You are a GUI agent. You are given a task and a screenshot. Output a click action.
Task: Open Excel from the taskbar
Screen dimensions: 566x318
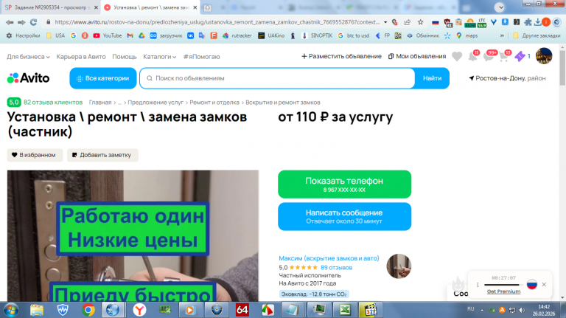click(345, 310)
